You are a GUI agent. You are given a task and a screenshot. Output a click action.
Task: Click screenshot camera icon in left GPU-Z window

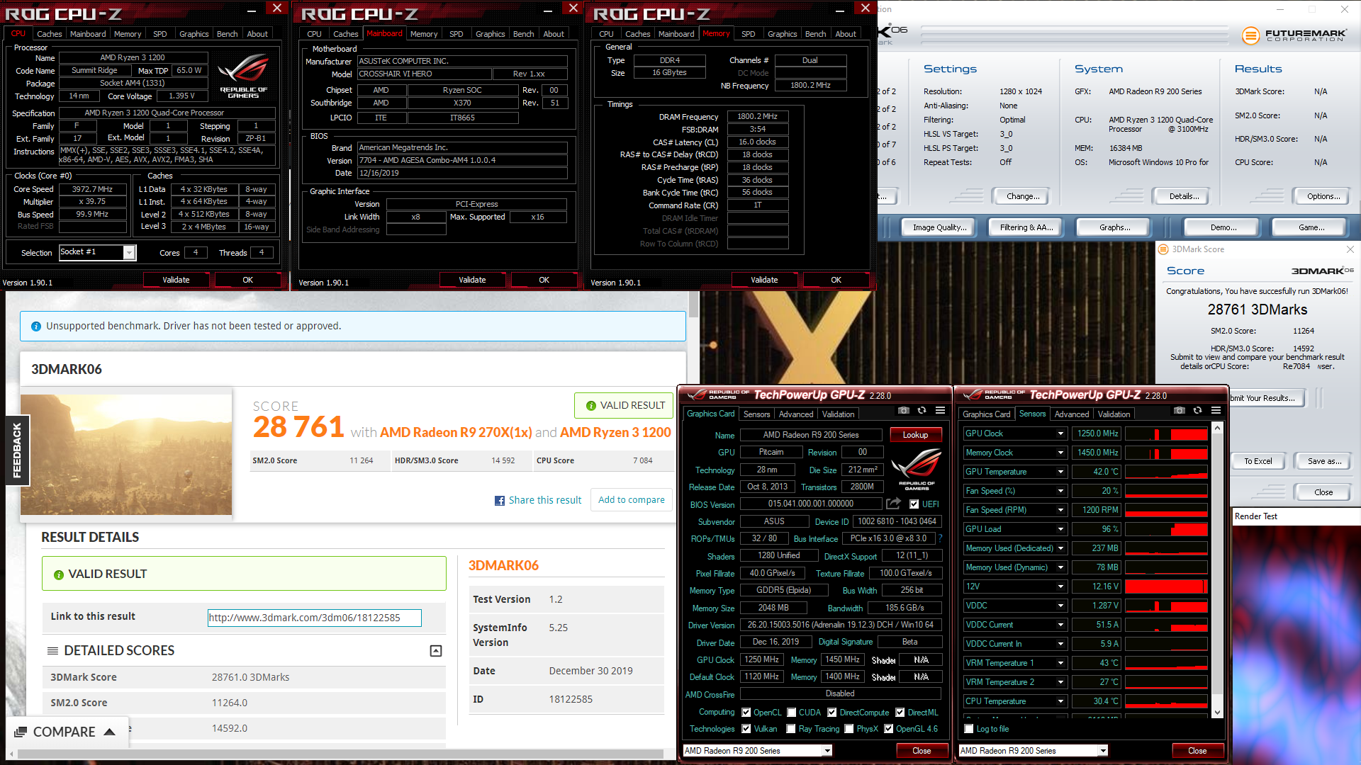point(903,411)
